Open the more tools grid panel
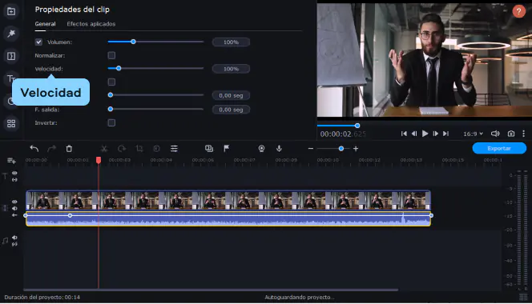This screenshot has height=304, width=532. click(x=11, y=124)
